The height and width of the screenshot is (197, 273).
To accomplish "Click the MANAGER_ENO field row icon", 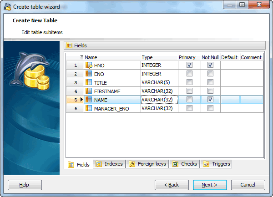I will (89, 108).
